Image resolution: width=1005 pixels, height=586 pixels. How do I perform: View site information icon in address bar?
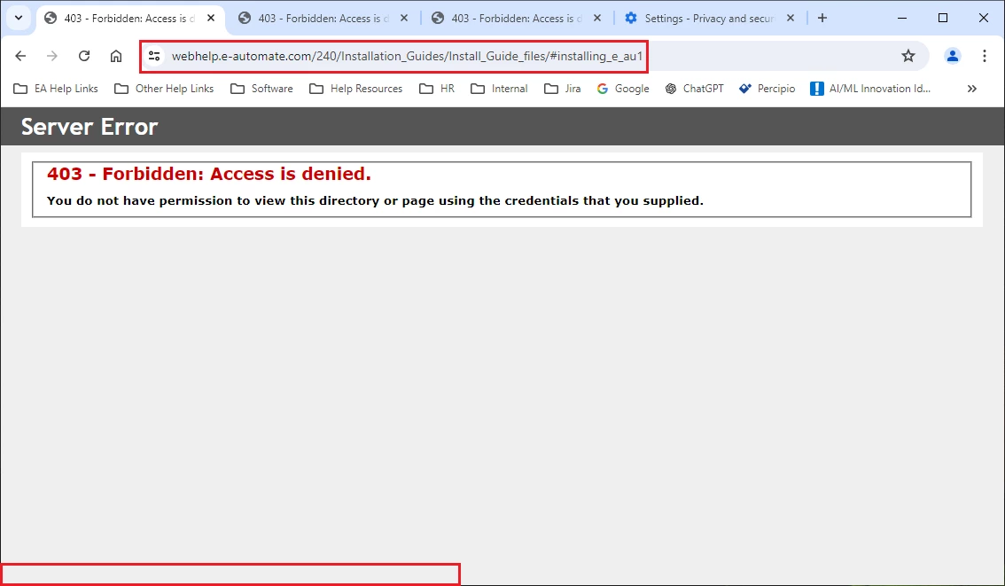coord(154,56)
